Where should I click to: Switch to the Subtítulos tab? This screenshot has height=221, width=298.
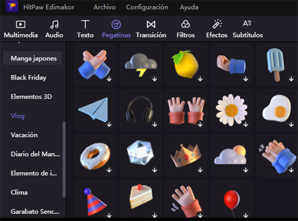click(247, 29)
